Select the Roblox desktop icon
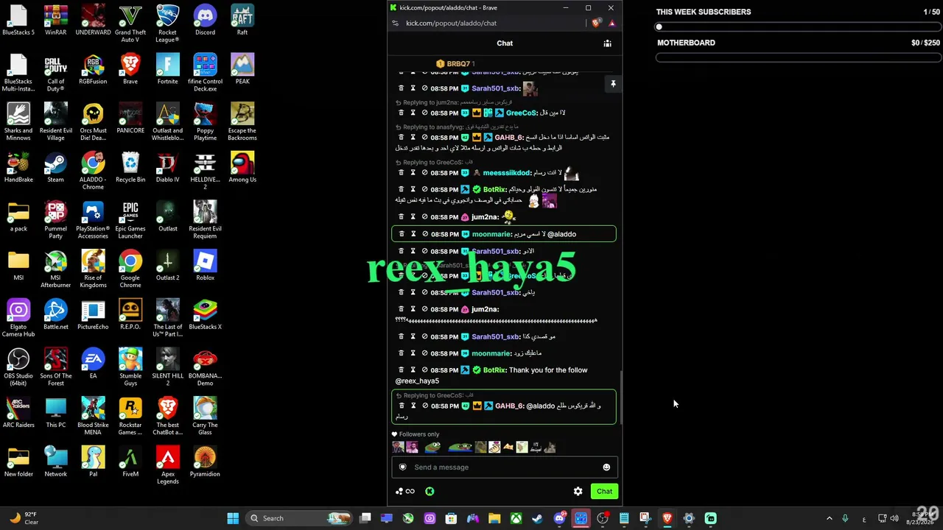Screen dimensions: 943x530 [x=205, y=266]
